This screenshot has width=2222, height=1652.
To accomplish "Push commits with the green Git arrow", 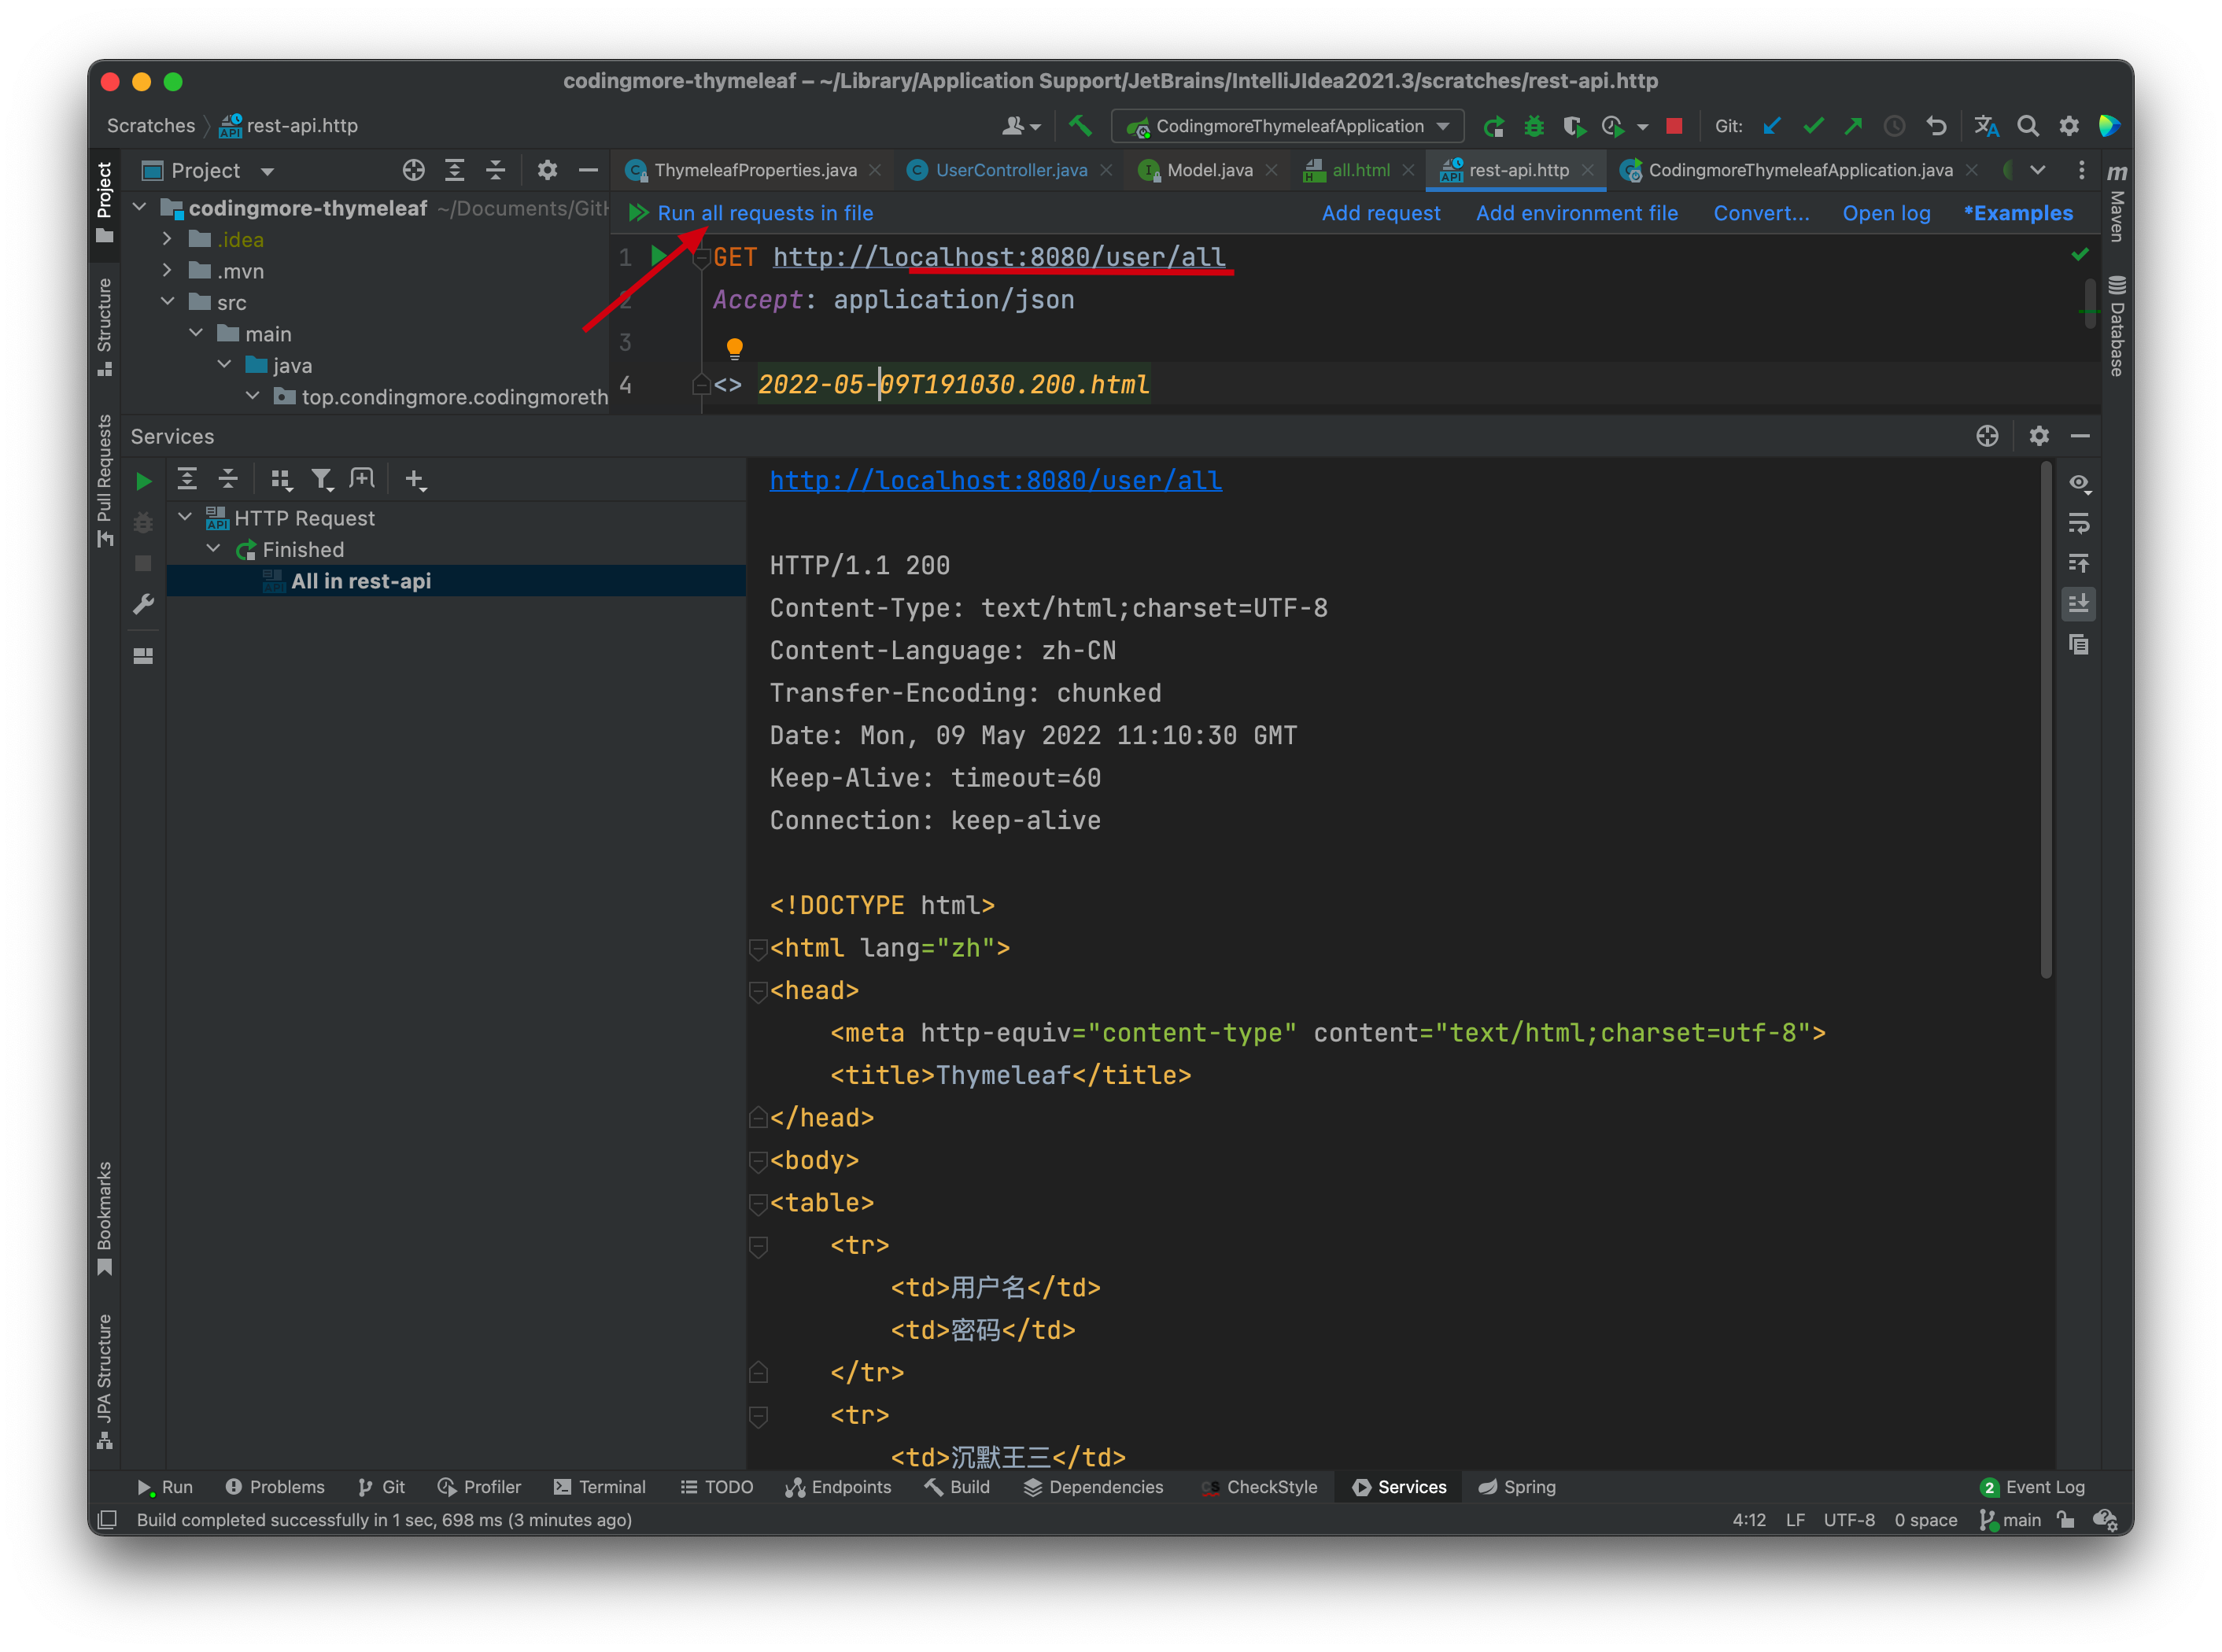I will (1853, 126).
